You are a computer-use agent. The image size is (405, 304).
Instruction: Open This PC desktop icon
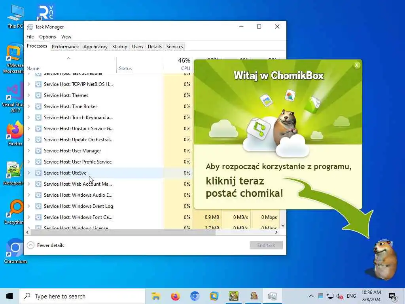15,16
